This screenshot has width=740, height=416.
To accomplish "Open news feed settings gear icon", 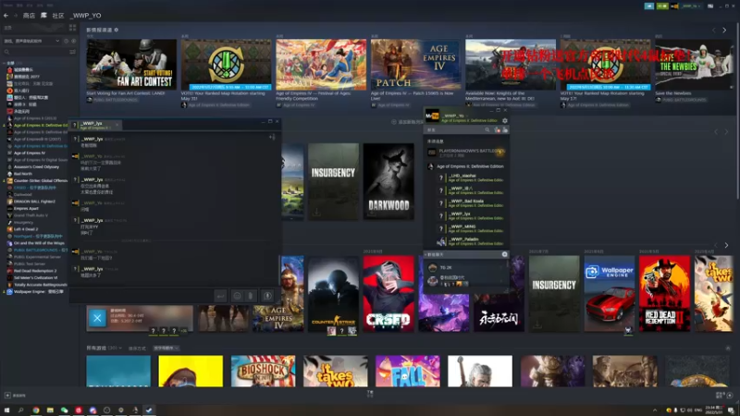I will [117, 30].
